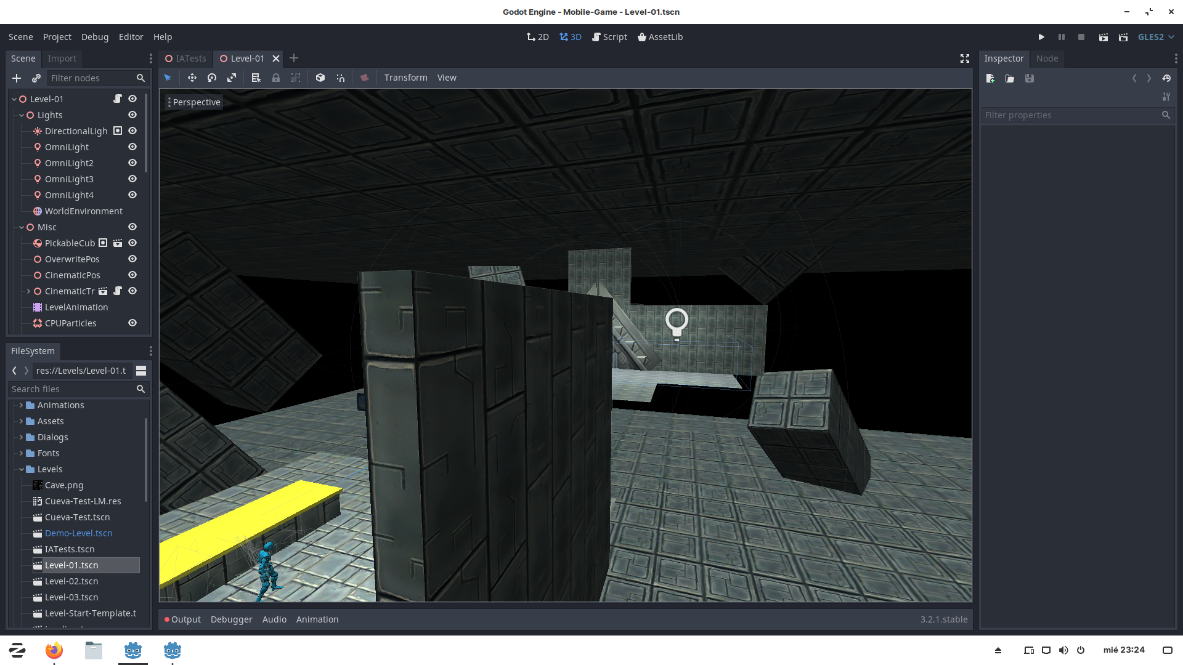The height and width of the screenshot is (665, 1183).
Task: Toggle visibility of the CPUParticles node
Action: (x=132, y=323)
